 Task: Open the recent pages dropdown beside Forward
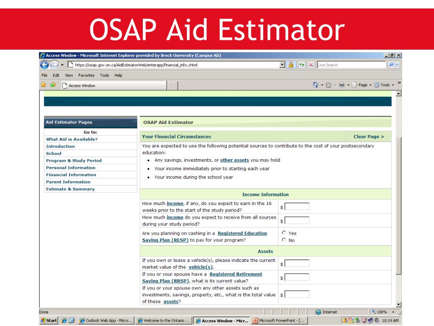coord(62,65)
